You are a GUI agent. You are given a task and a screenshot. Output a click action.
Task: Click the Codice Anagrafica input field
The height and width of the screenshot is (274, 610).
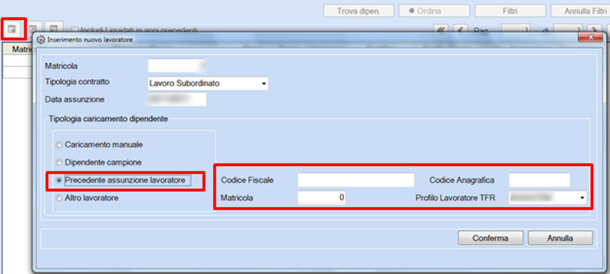coord(539,180)
